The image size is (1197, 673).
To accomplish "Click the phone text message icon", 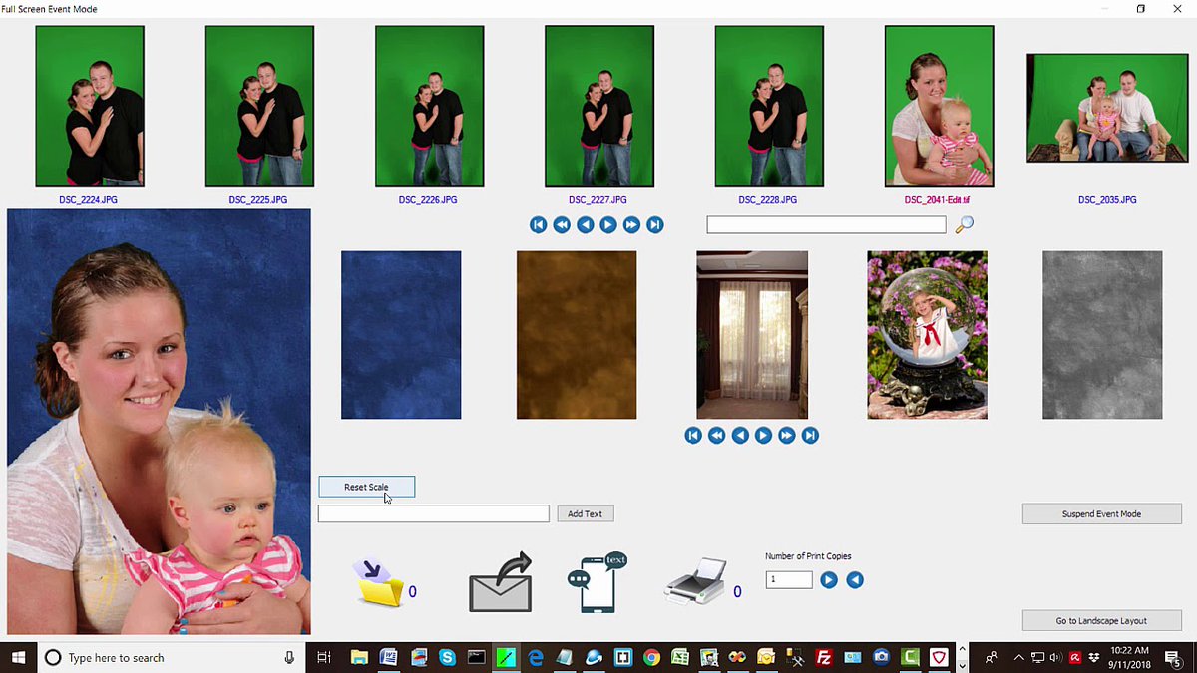I will click(597, 582).
